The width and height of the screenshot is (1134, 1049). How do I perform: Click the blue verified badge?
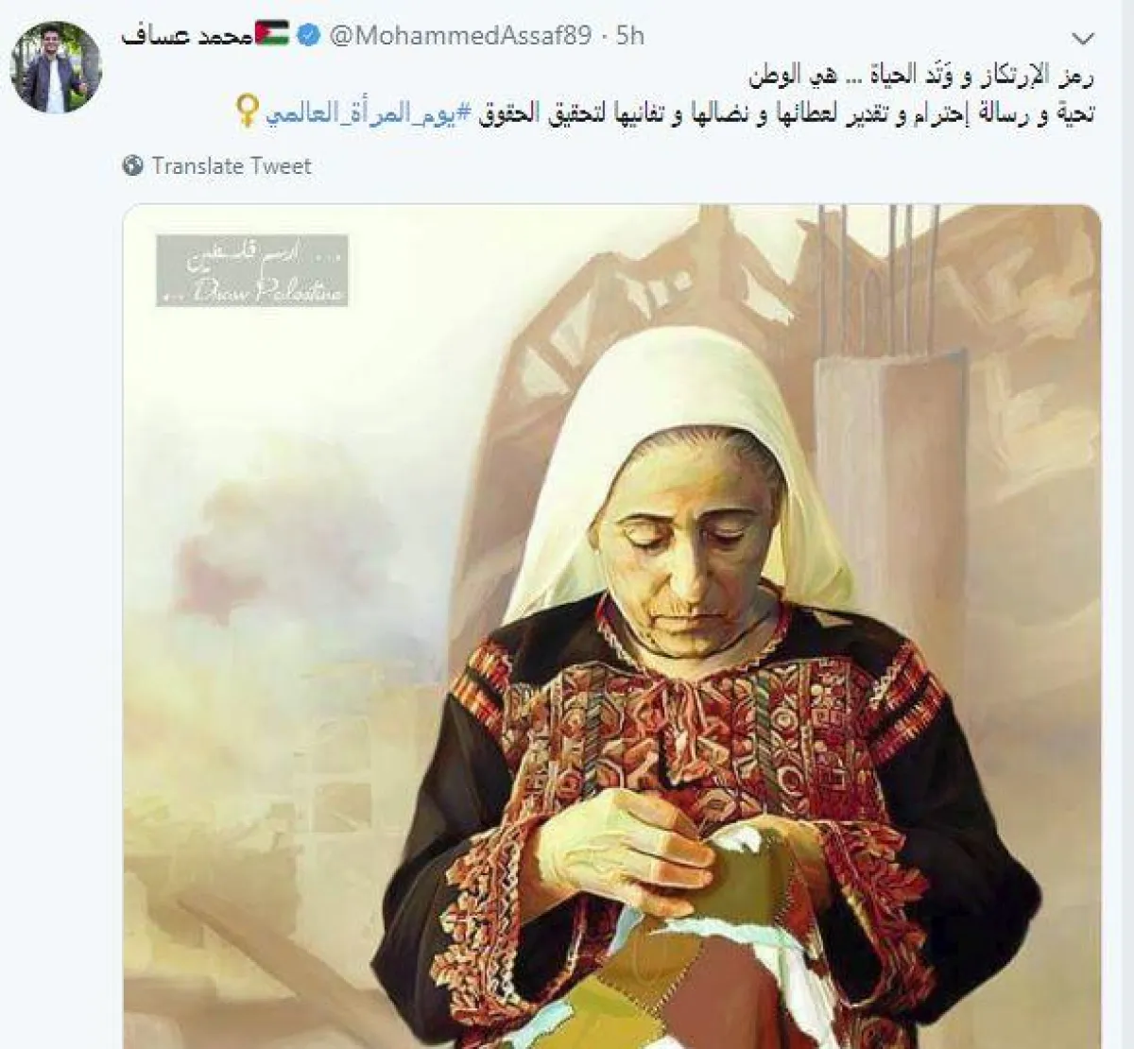click(x=309, y=36)
